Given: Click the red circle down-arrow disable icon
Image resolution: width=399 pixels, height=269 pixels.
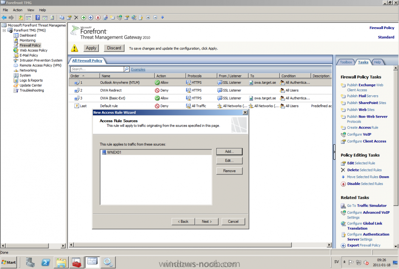Looking at the screenshot, I should [98, 18].
